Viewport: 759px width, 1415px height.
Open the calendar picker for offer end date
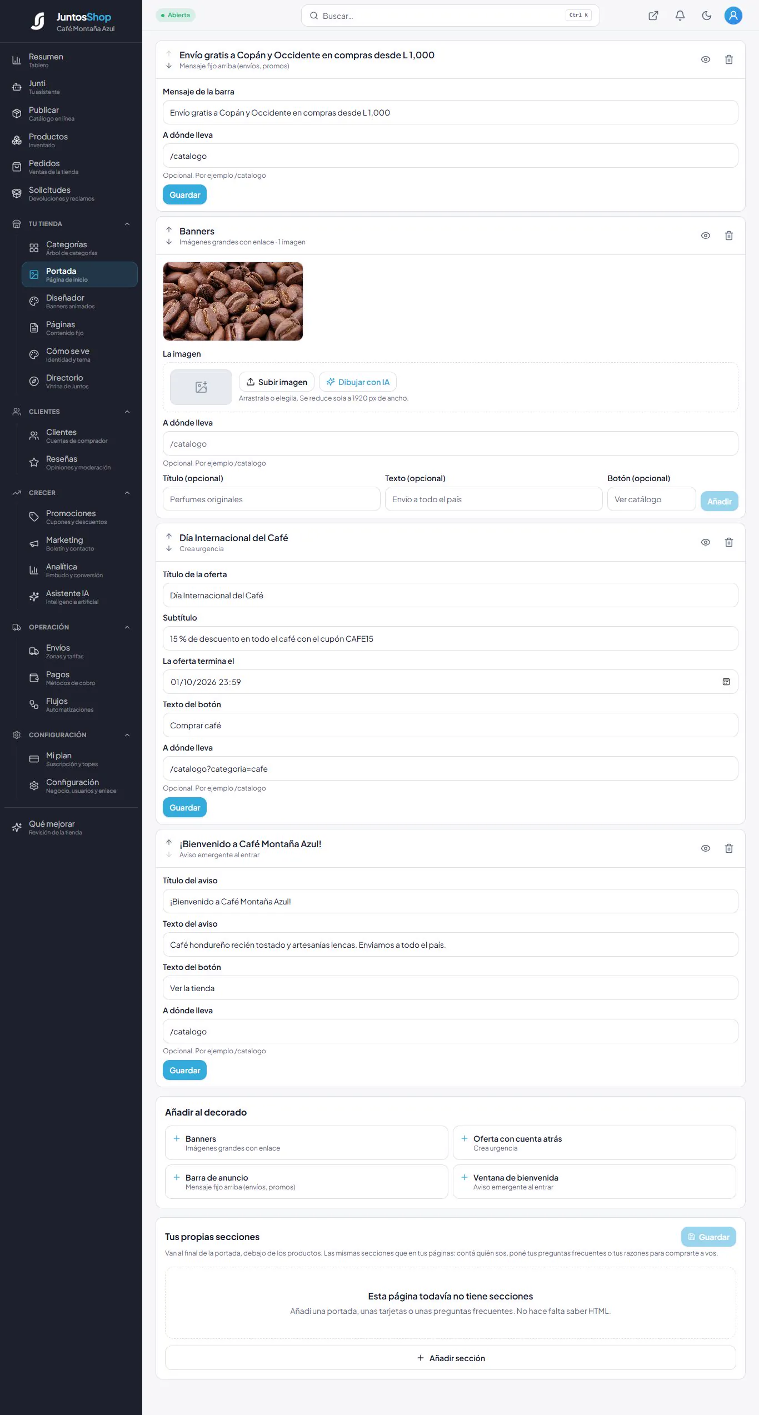(726, 682)
